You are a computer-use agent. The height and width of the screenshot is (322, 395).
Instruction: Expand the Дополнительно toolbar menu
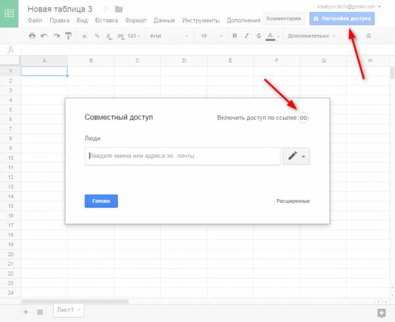311,36
